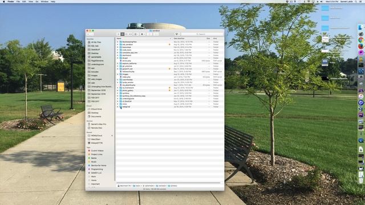Open Remote Disc in sidebar devices
Screen dimensions: 365x205
click(x=95, y=128)
